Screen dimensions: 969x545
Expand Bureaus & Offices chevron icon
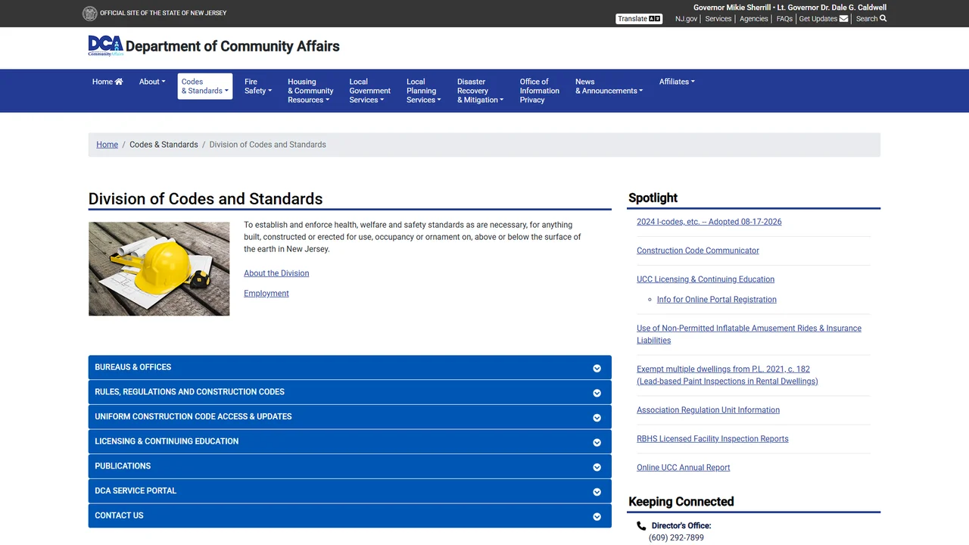pyautogui.click(x=597, y=369)
